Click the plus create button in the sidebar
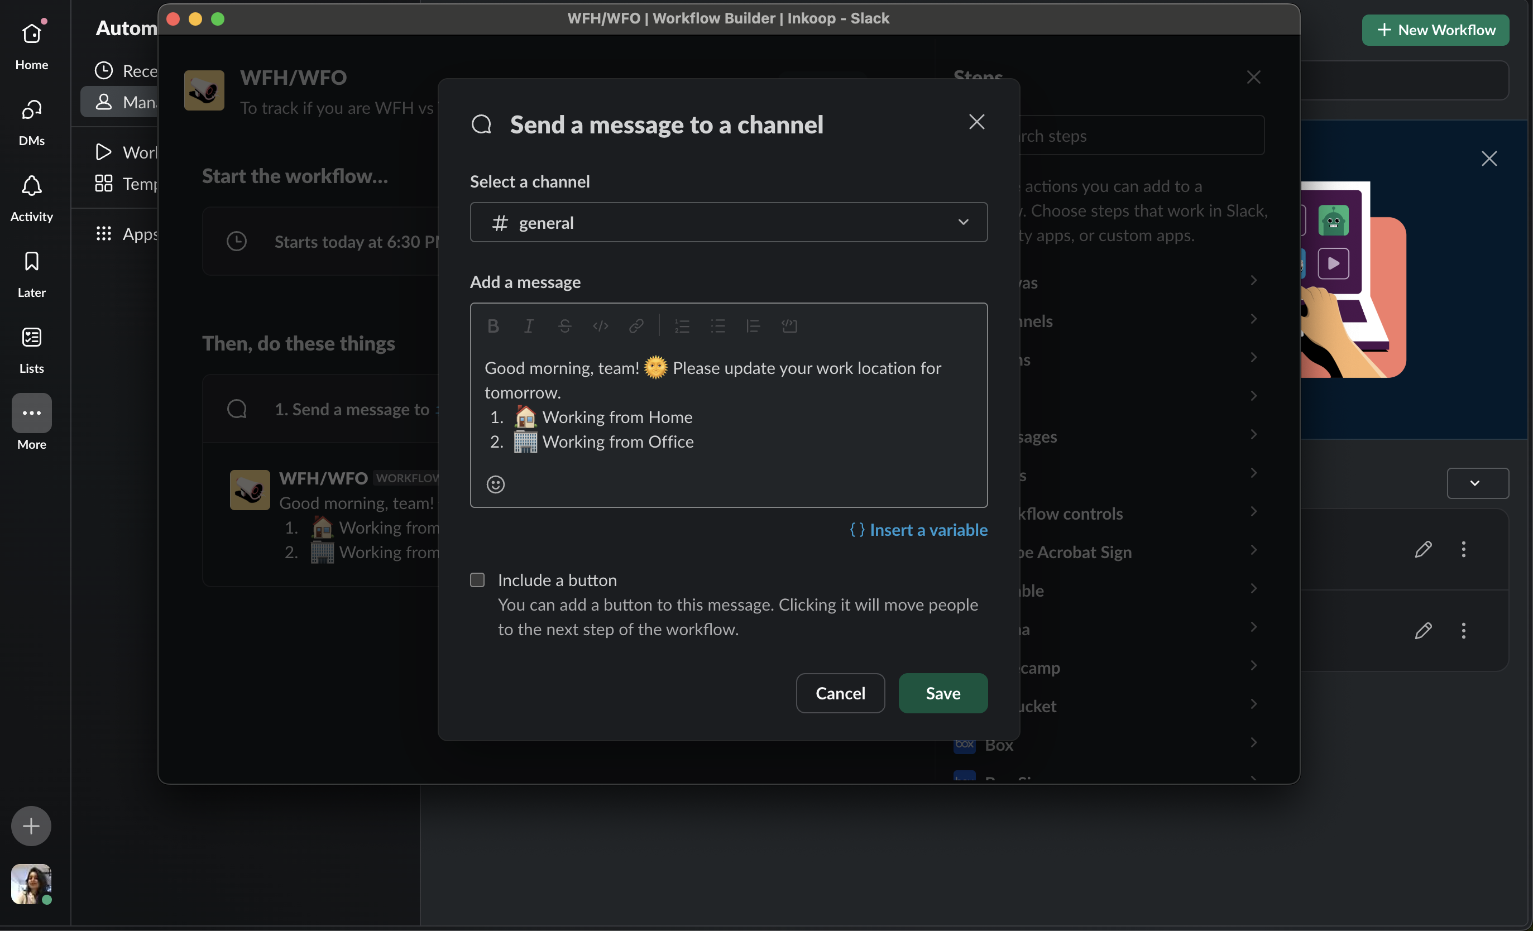Screen dimensions: 1533x931 pyautogui.click(x=31, y=826)
